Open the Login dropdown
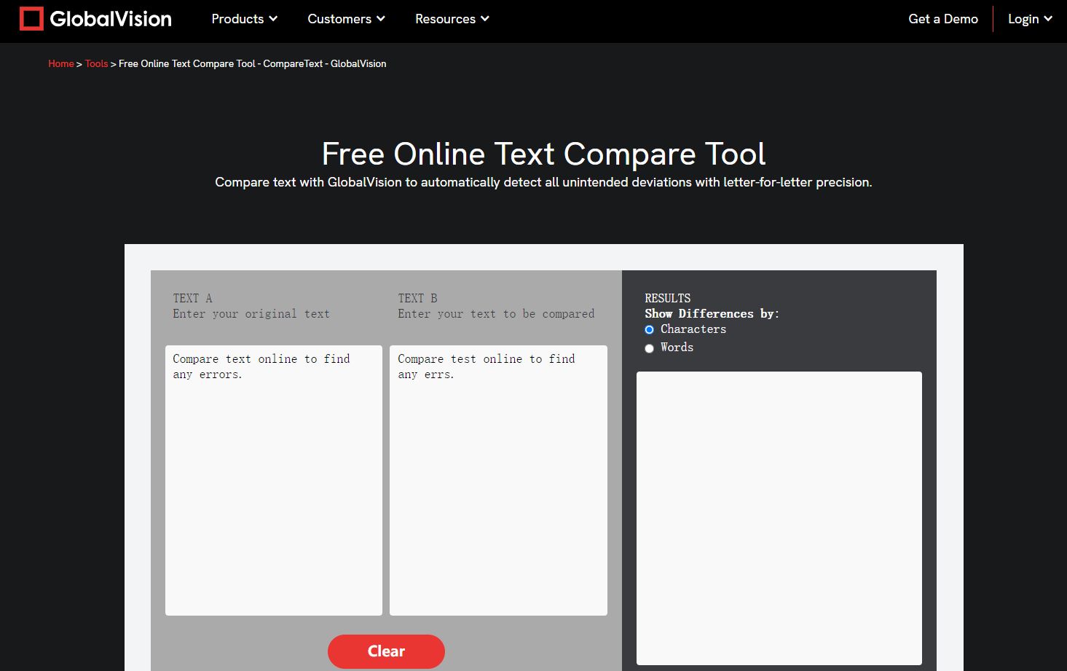The width and height of the screenshot is (1067, 671). [1030, 19]
